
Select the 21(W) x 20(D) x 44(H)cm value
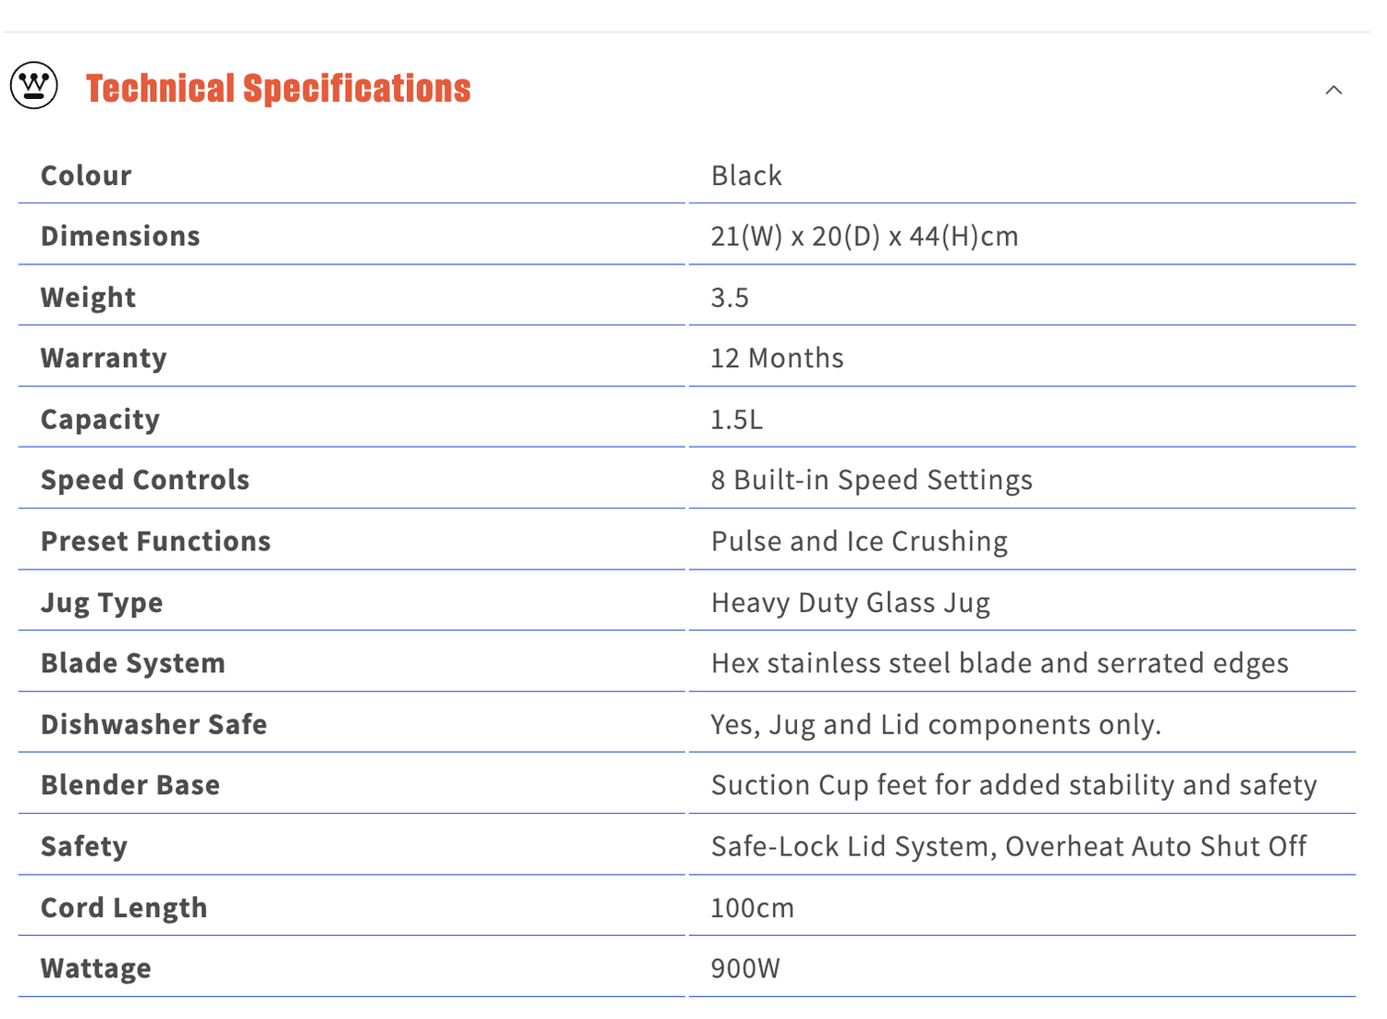click(864, 237)
